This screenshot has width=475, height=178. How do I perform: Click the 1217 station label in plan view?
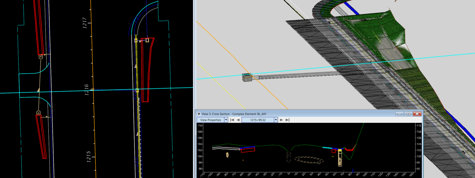85,23
